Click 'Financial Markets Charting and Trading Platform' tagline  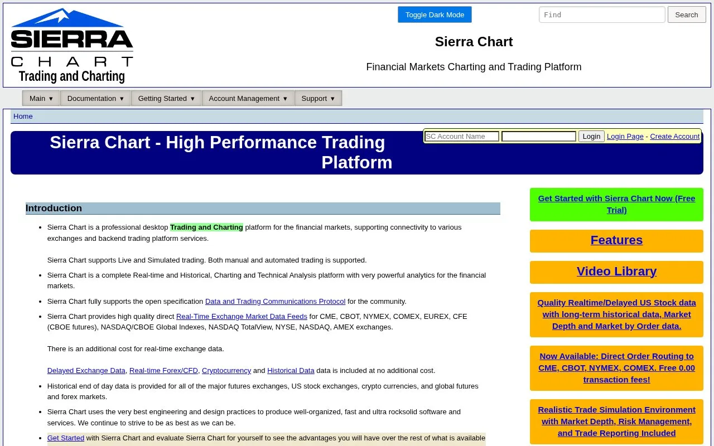pyautogui.click(x=474, y=67)
